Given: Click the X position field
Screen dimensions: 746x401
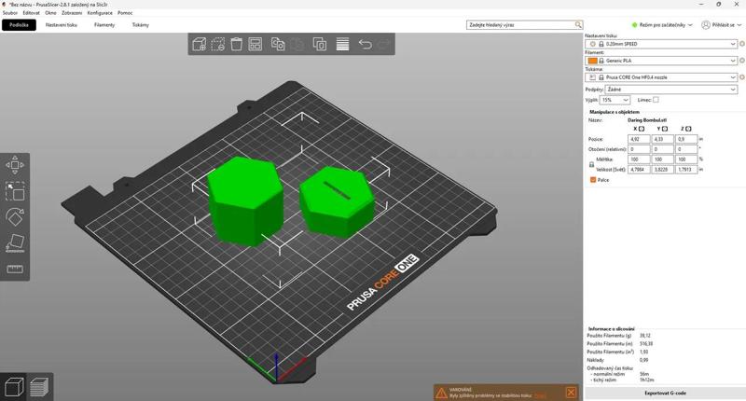Looking at the screenshot, I should click(639, 139).
